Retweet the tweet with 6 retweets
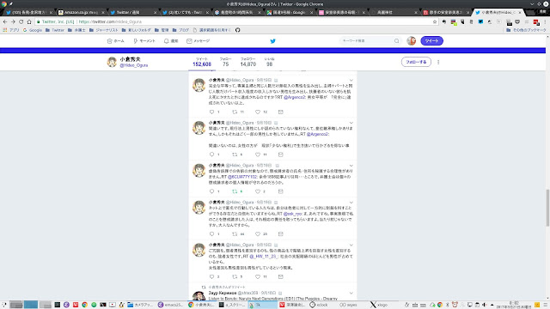Viewport: 550px width, 309px height. (x=235, y=154)
